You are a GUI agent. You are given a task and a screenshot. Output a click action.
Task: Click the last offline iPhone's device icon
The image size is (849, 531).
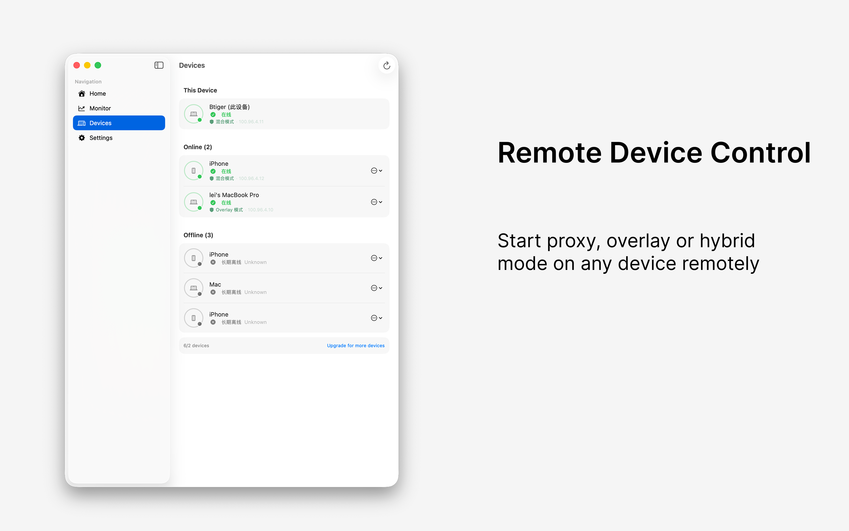(194, 318)
